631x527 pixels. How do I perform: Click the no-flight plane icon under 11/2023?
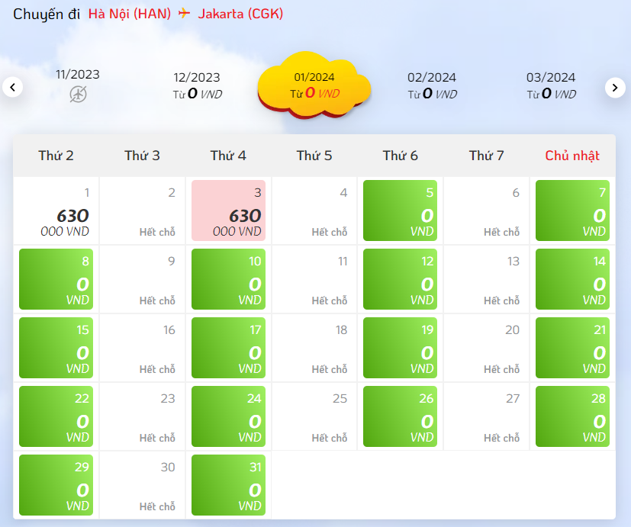[78, 95]
